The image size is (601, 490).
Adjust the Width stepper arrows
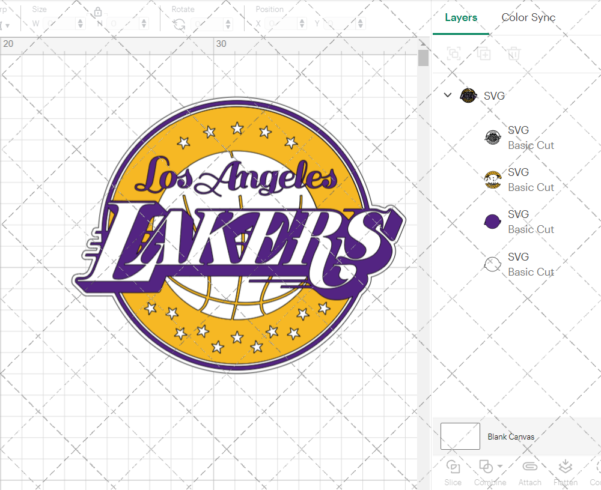(x=80, y=24)
